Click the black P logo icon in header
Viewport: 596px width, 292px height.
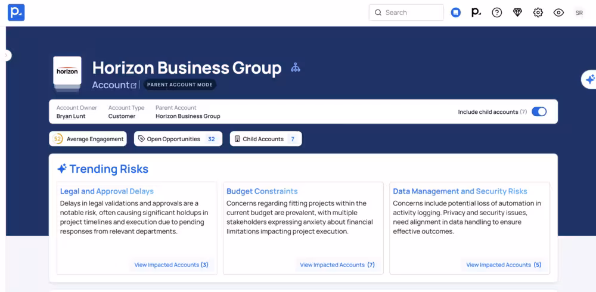pyautogui.click(x=476, y=13)
